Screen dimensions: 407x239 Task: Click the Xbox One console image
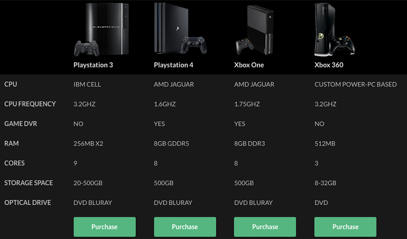[x=254, y=30]
